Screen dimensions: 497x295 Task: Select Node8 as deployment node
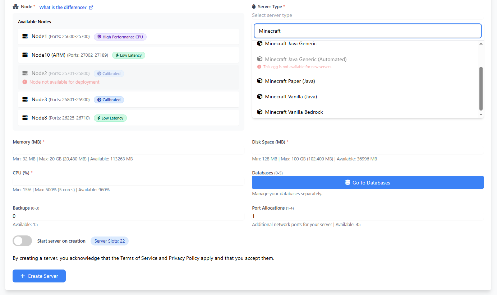[x=128, y=118]
